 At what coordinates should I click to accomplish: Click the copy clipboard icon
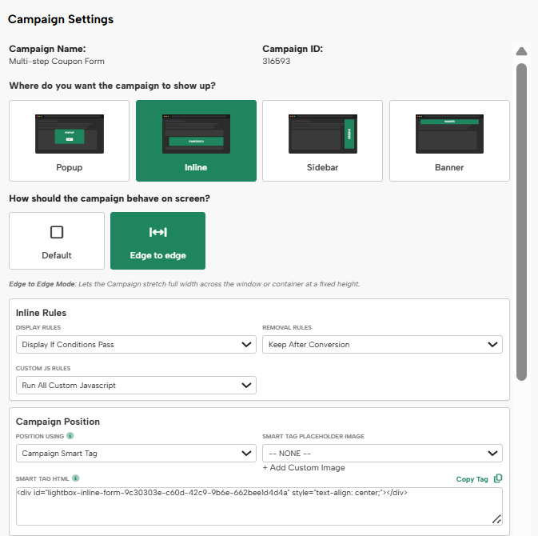(498, 478)
